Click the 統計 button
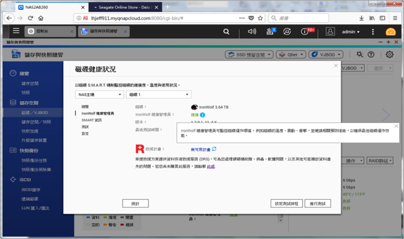Viewport: 404px width, 239px height. click(135, 204)
